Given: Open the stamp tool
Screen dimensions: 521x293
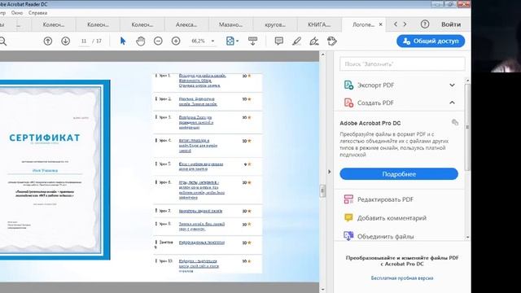Looking at the screenshot, I should pyautogui.click(x=331, y=42).
